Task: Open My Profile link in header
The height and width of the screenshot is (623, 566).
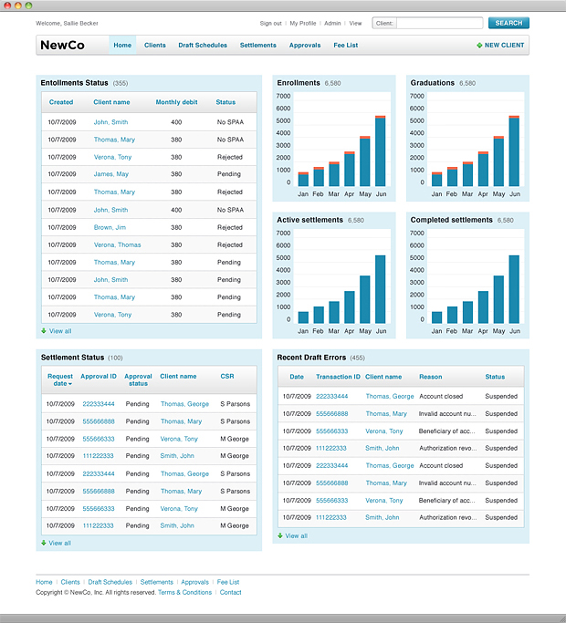Action: click(303, 23)
